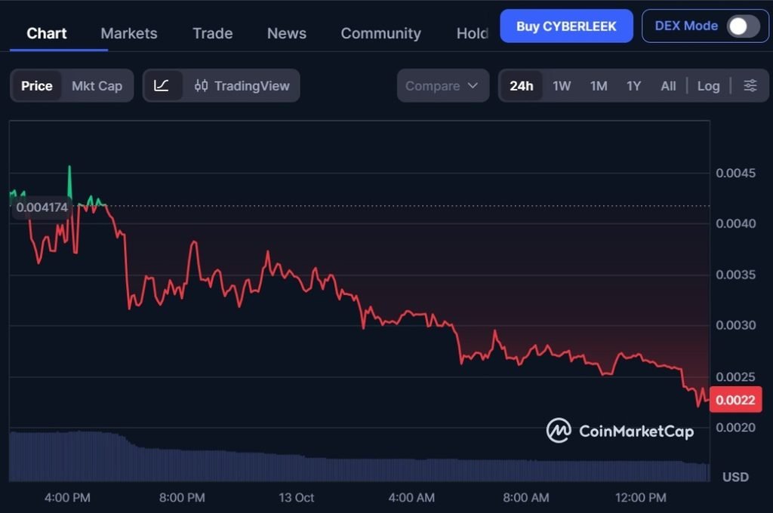Open the Community tab

(x=380, y=33)
